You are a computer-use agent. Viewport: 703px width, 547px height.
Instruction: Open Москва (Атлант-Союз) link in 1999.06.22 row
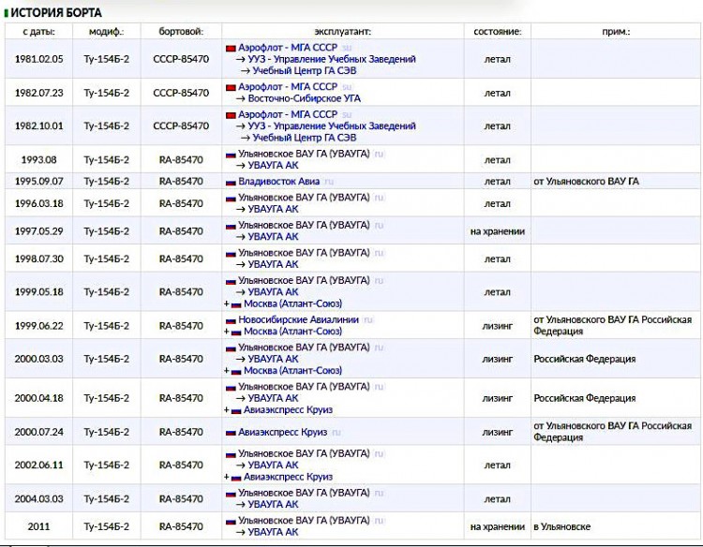292,332
